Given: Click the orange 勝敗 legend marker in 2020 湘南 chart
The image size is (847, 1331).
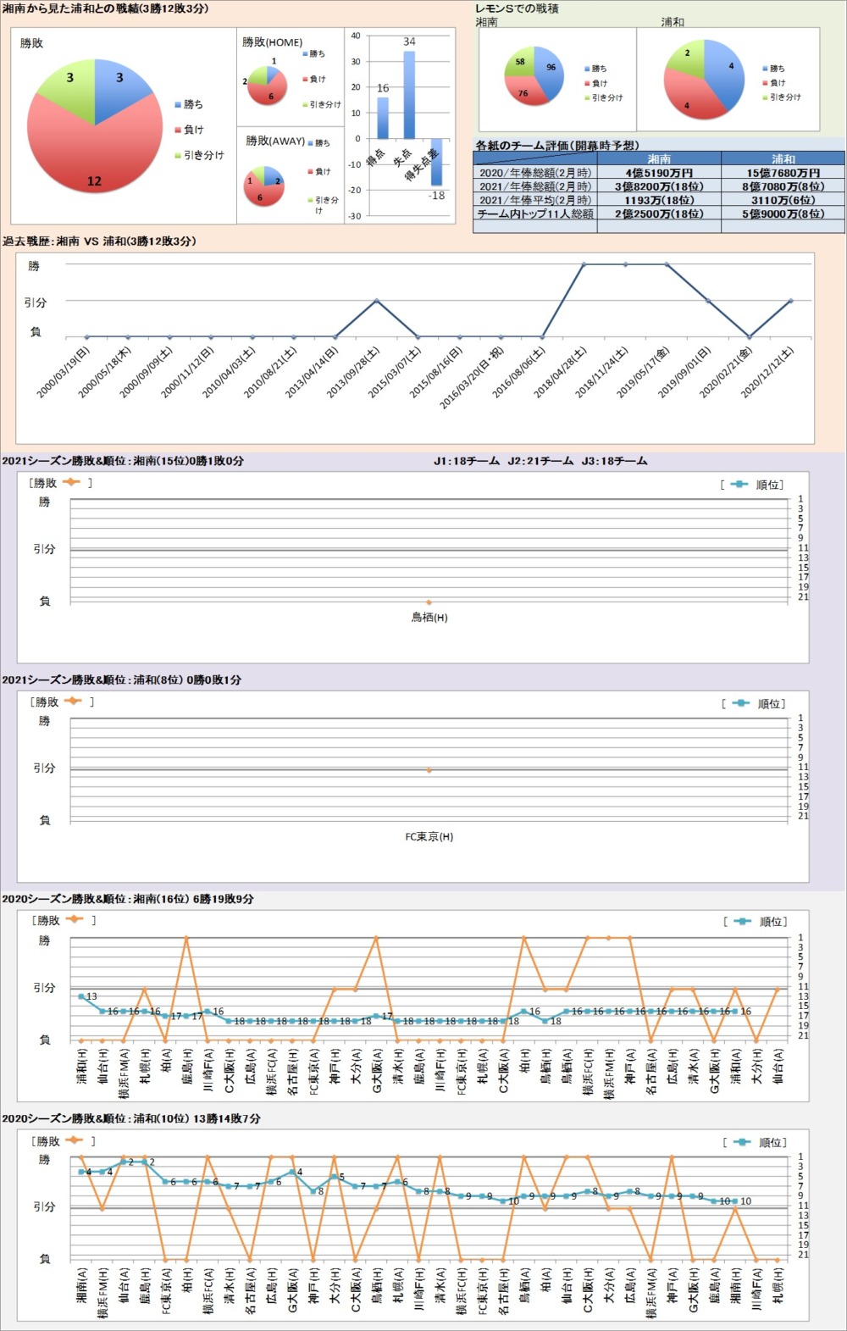Looking at the screenshot, I should [75, 919].
